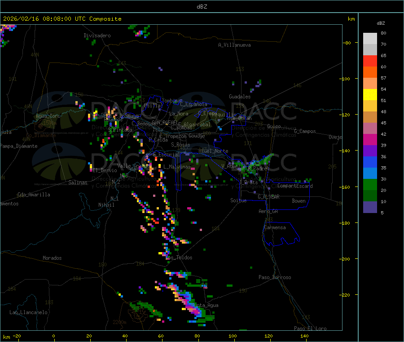Click the Guadales location label
The image size is (404, 342).
coord(240,97)
